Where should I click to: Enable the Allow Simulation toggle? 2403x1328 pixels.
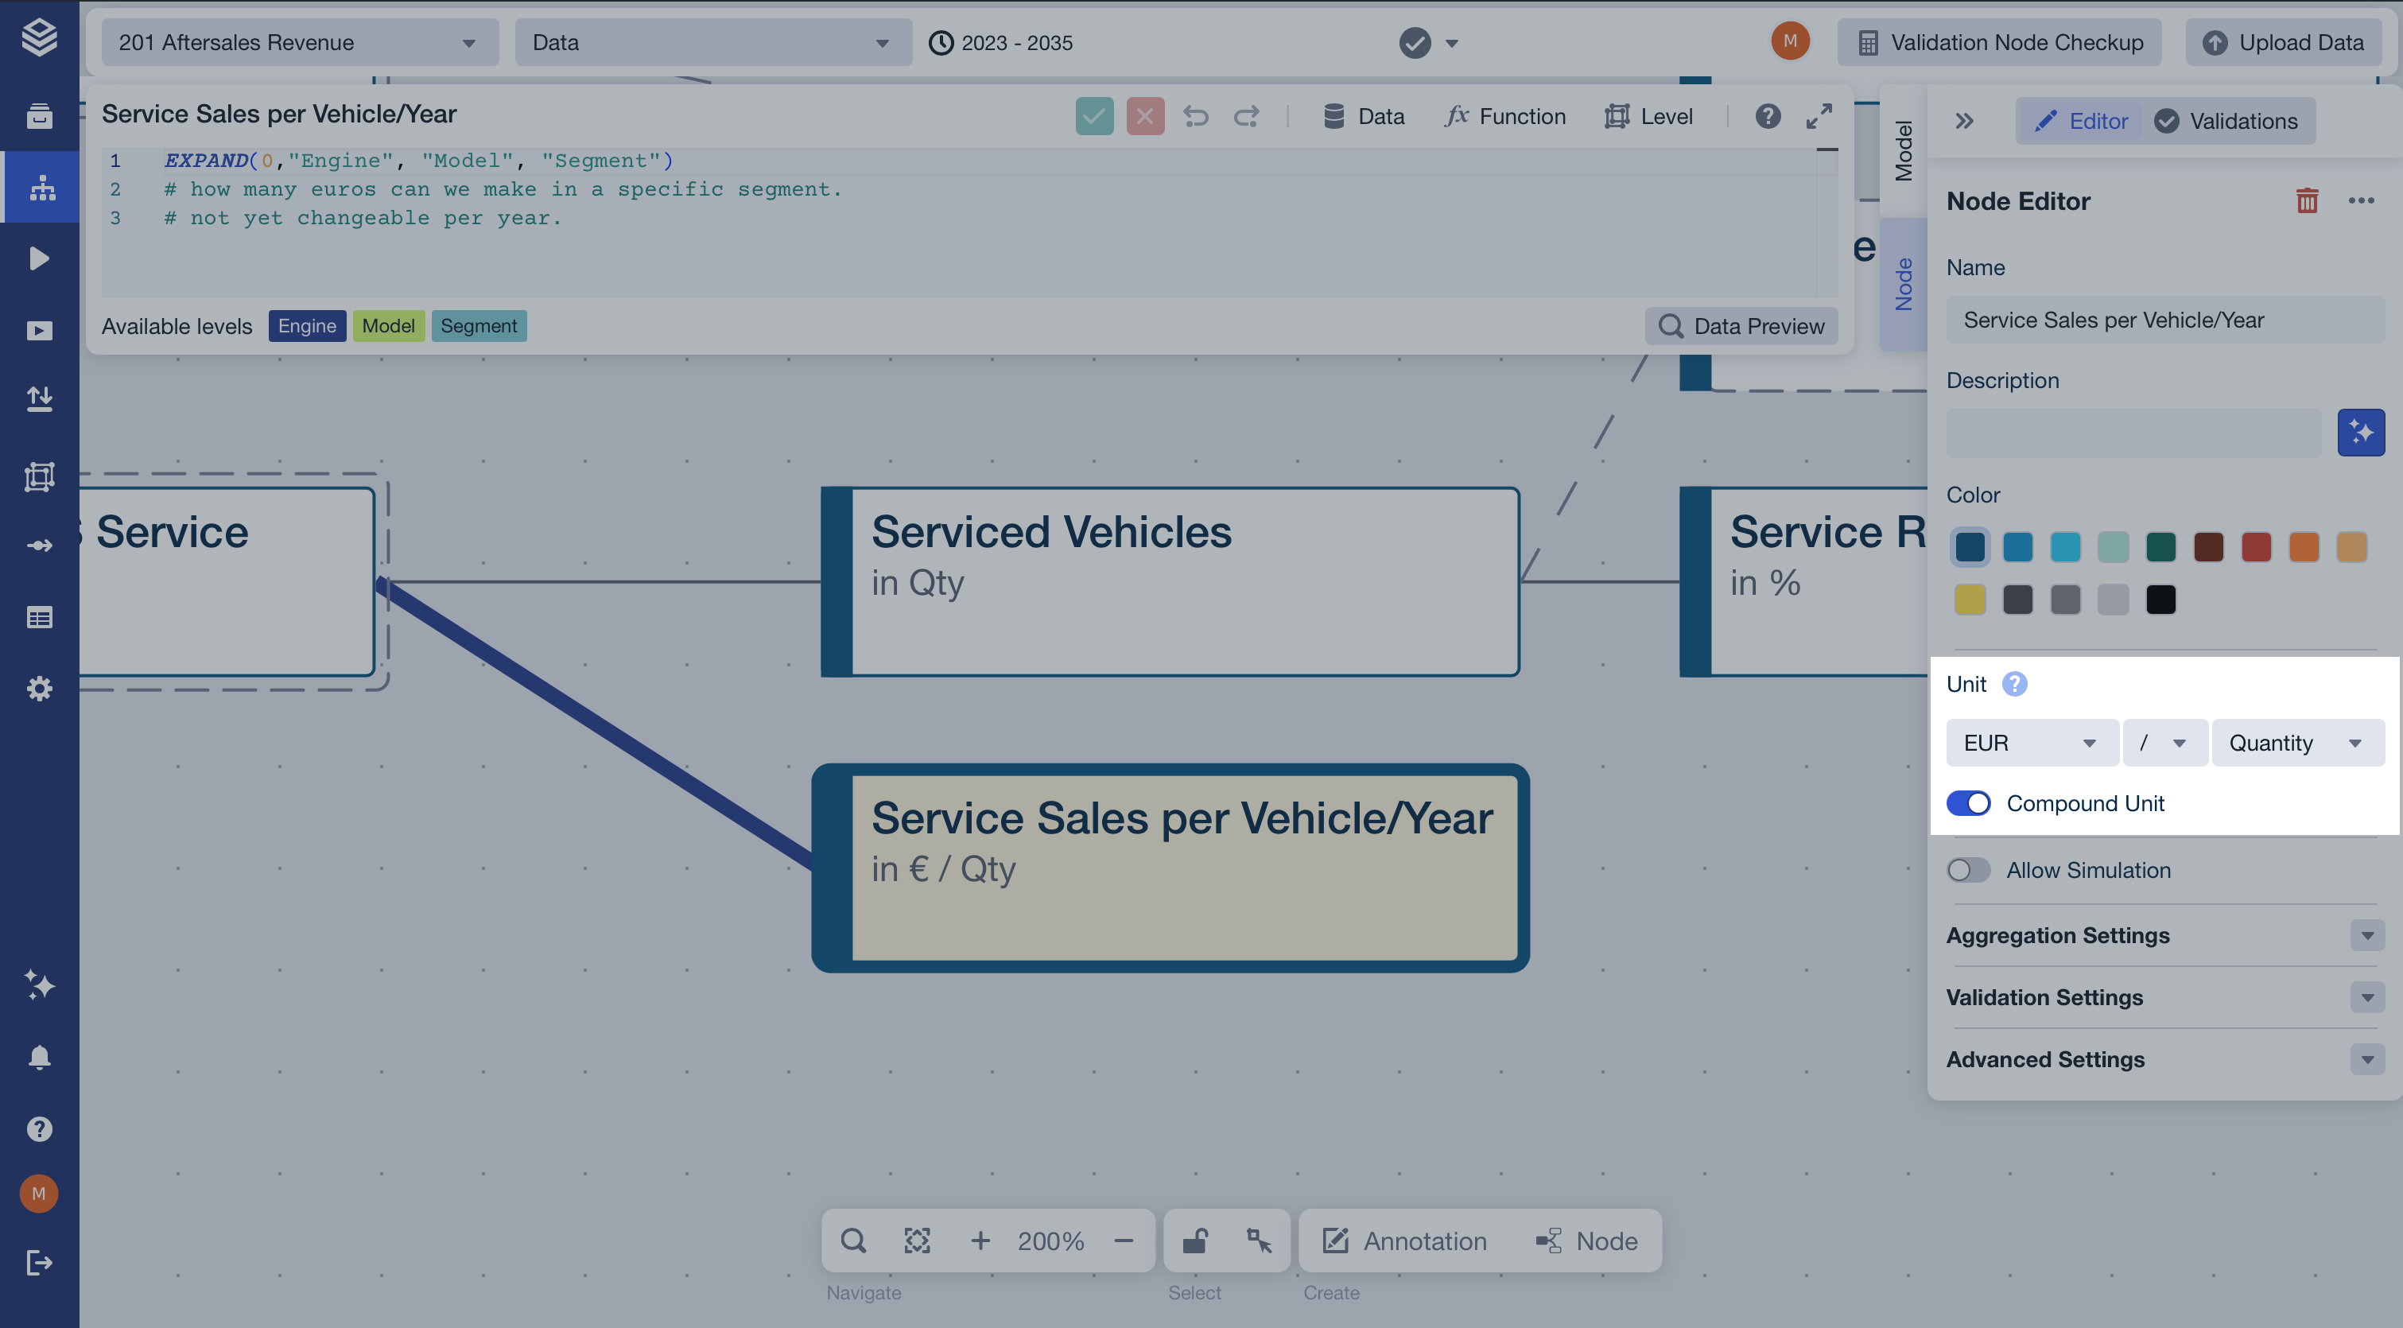point(1968,870)
